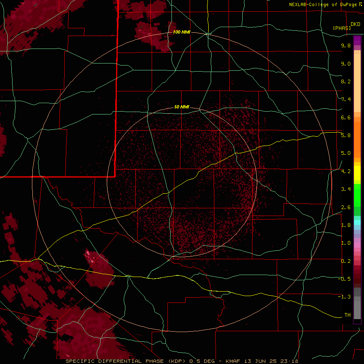This screenshot has width=364, height=364.
Task: Click the 2.6 value on color scale
Action: point(346,207)
